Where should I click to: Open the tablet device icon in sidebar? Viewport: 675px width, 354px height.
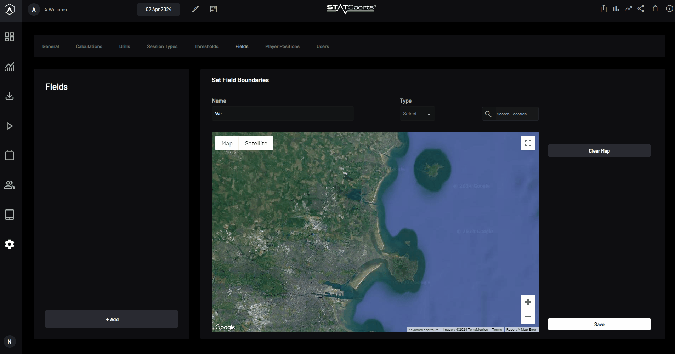(10, 215)
